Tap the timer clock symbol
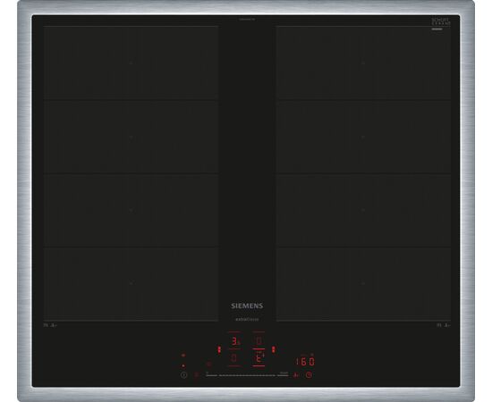 (x=310, y=374)
